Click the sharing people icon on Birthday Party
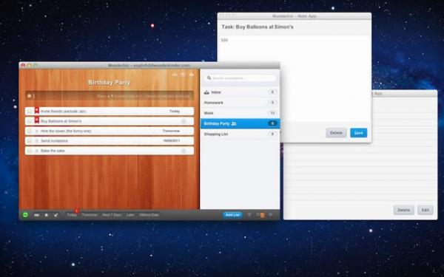 [234, 123]
